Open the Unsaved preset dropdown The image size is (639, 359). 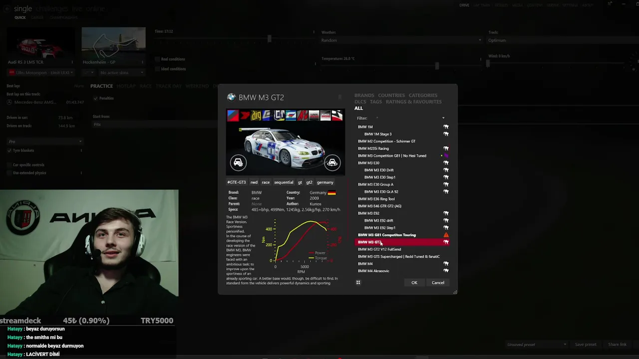click(536, 345)
